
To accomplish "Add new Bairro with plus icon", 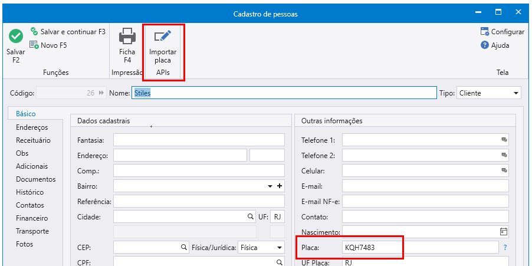I will [280, 186].
